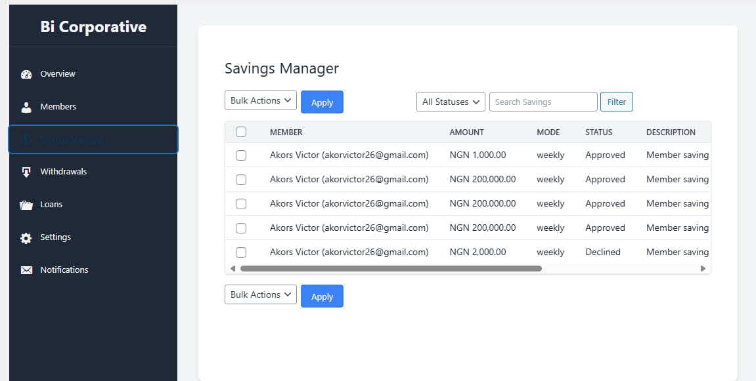Click the Settings gear icon

tap(26, 237)
